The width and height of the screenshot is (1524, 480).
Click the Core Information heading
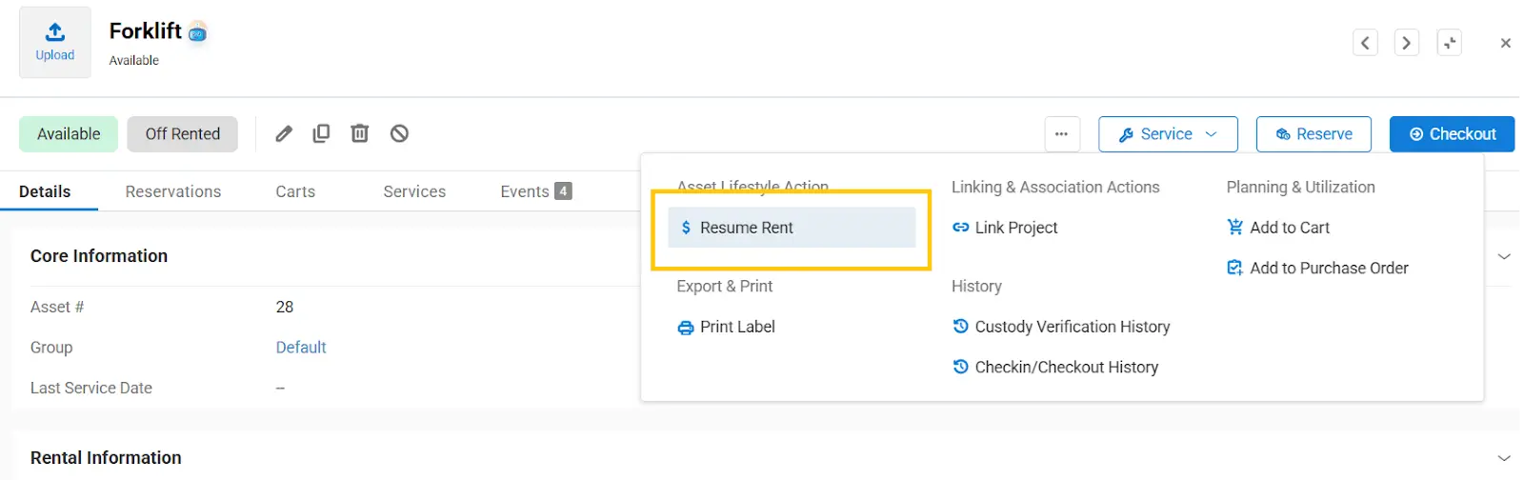(x=99, y=256)
